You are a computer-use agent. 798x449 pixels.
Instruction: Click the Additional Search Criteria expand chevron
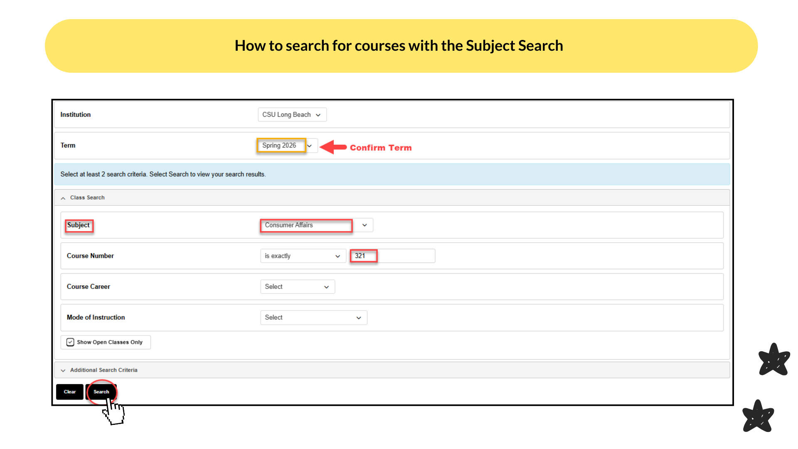coord(63,370)
